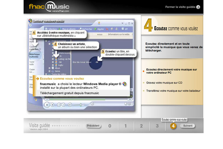Click the resize grip in the player's bottom corner
223x149 pixels.
point(132,104)
